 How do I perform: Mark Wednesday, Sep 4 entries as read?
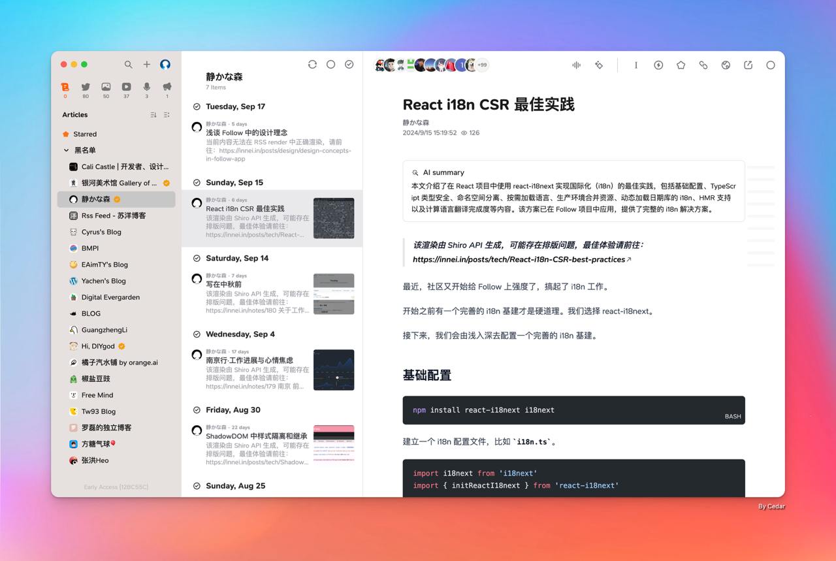(x=197, y=334)
